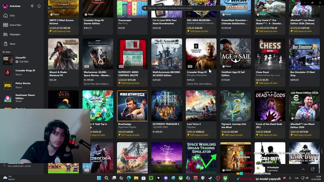The height and width of the screenshot is (182, 324).
Task: Open the notifications bell
Action: coord(39,6)
